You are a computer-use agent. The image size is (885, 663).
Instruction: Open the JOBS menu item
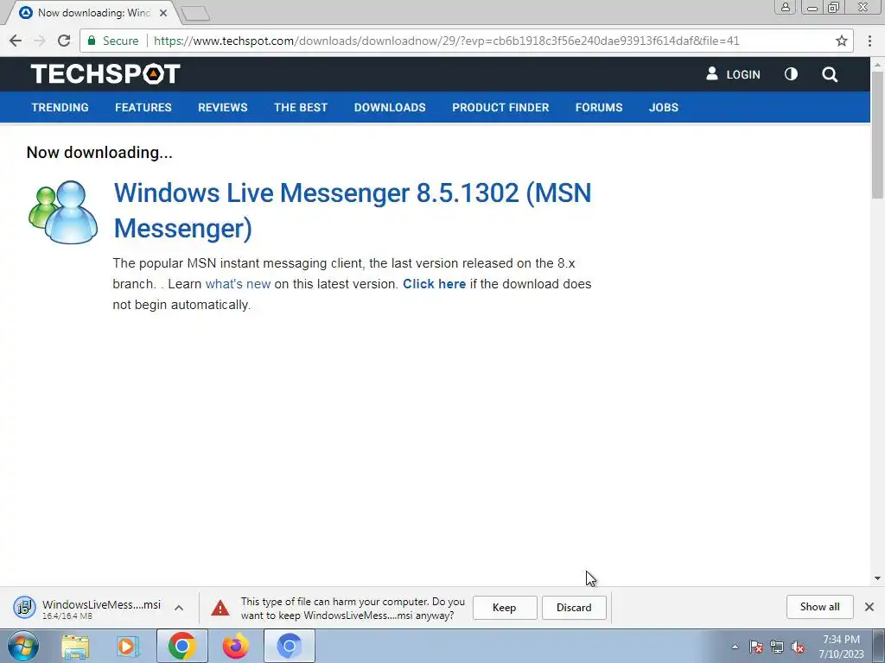[664, 107]
